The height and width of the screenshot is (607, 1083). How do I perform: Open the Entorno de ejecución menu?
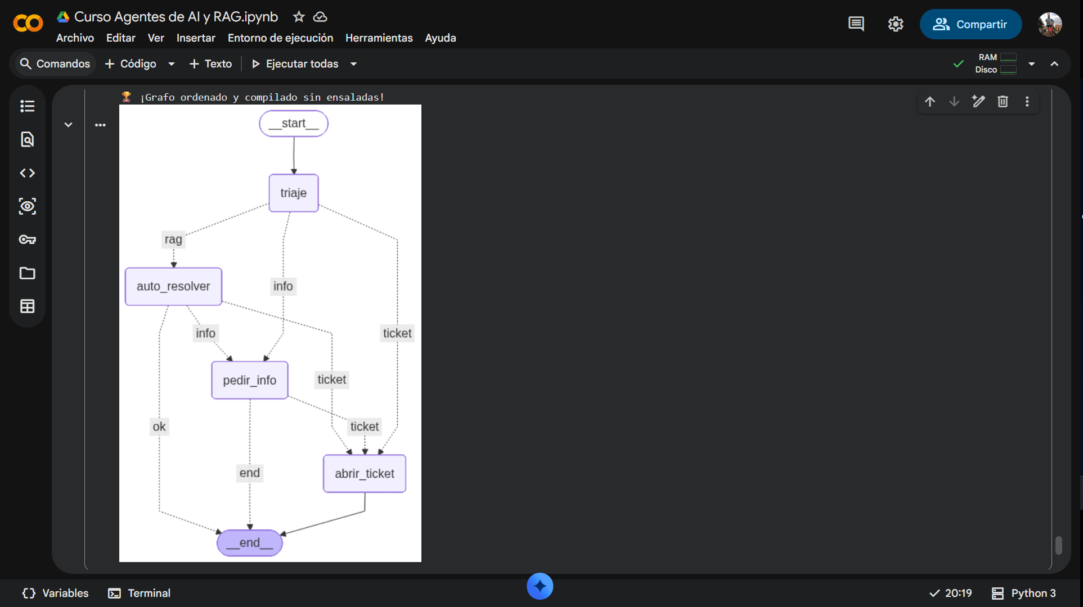coord(280,38)
